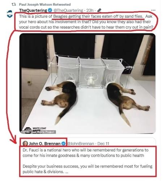Click the White Coat Waste Project credit
Screen dimensions: 166x181
[38, 132]
